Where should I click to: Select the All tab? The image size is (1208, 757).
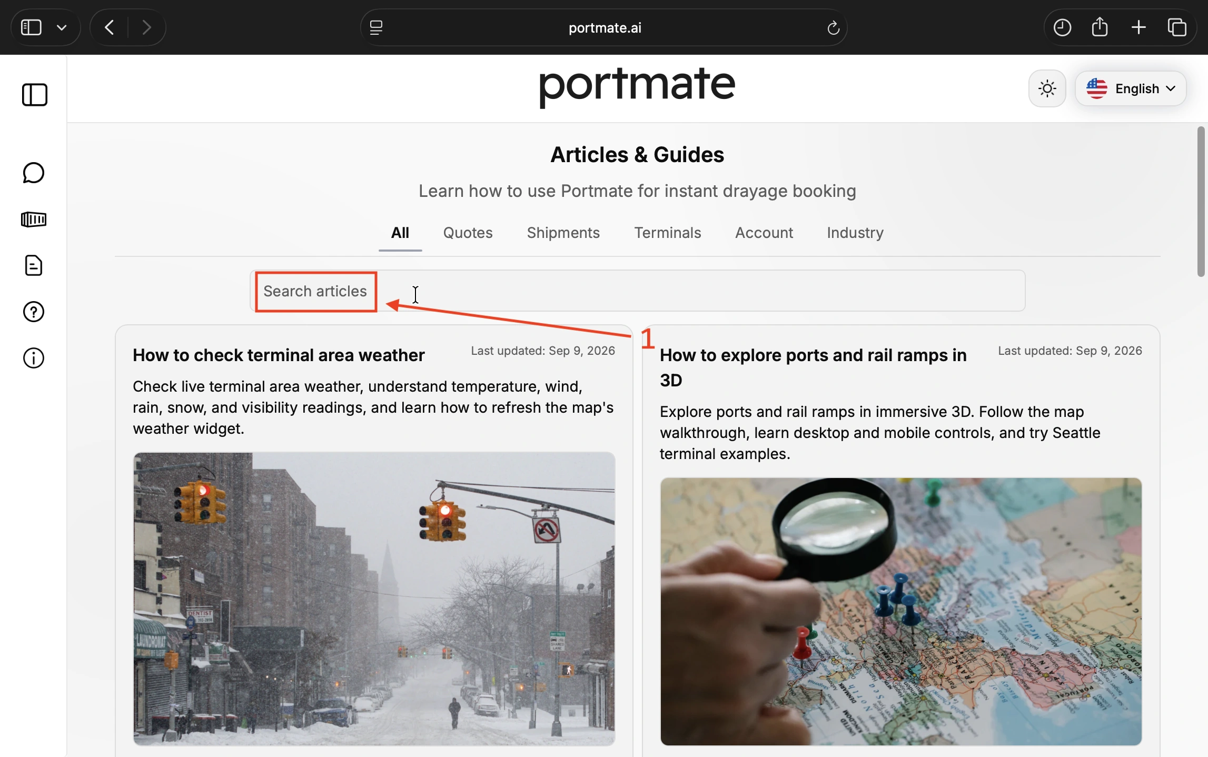click(400, 233)
